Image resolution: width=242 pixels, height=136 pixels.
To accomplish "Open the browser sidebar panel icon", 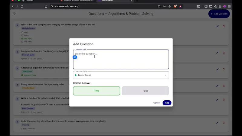I will (206, 6).
